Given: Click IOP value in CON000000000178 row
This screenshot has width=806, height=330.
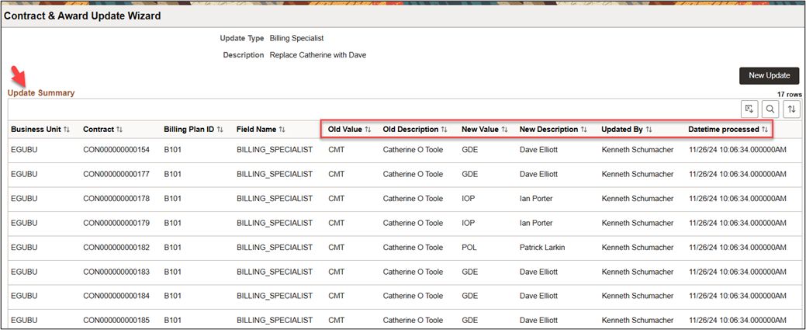Looking at the screenshot, I should (469, 199).
